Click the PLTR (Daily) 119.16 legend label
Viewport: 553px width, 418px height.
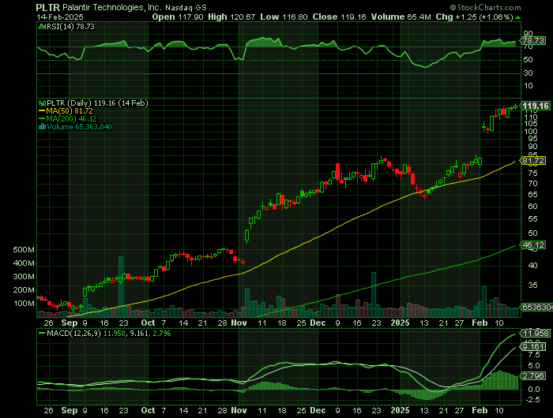point(97,103)
